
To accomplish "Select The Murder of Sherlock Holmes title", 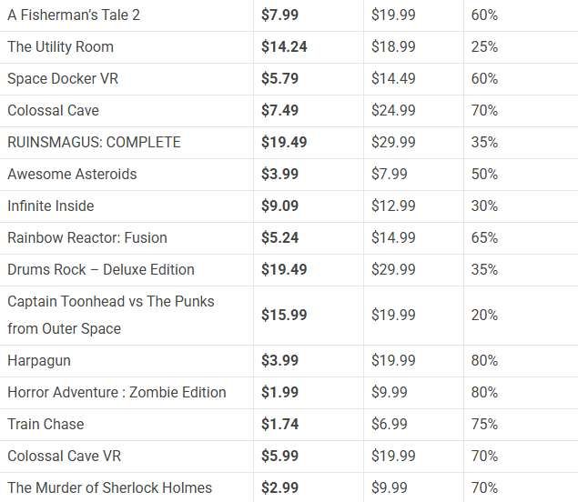I will (x=109, y=488).
